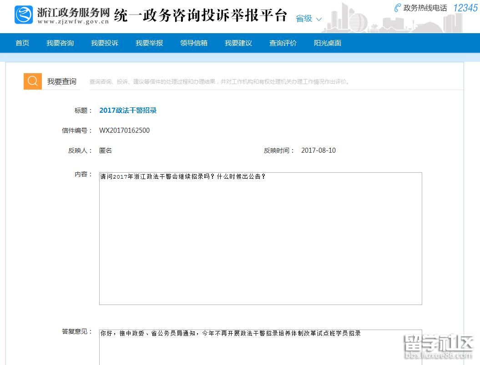Click the 12345 hotline number
This screenshot has height=365, width=480.
pos(465,8)
